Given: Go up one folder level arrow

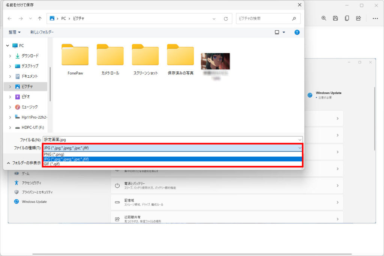Looking at the screenshot, I should [x=40, y=18].
